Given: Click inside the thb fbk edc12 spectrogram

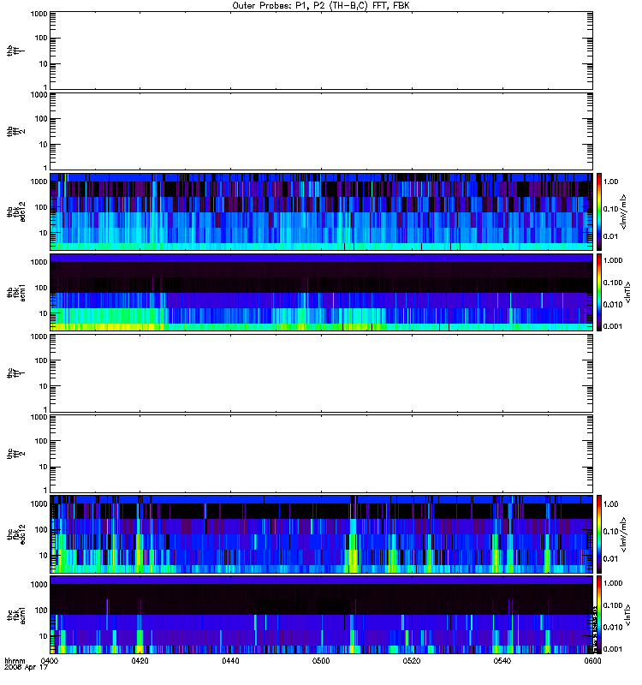Looking at the screenshot, I should [x=321, y=211].
